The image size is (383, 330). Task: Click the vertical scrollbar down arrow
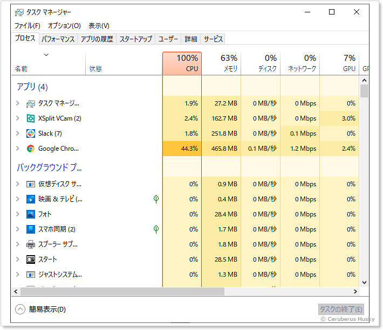click(364, 283)
